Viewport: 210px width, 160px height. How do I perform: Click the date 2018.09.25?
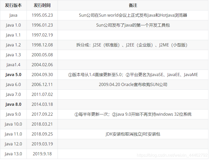point(42,134)
